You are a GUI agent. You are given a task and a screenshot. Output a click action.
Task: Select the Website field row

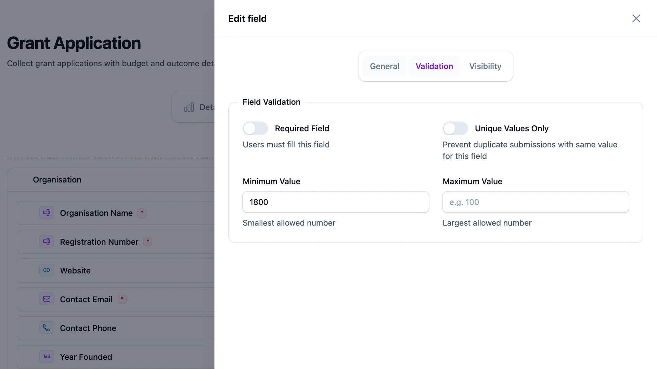click(116, 270)
